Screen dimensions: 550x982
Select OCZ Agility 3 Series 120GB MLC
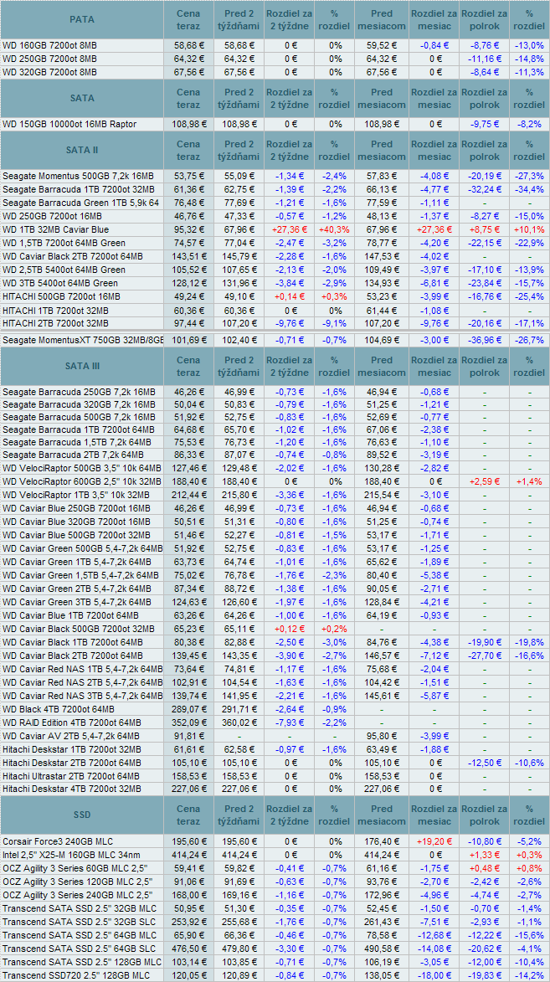click(x=79, y=880)
